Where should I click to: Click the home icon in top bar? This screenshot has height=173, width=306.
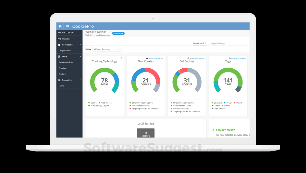tap(60, 26)
